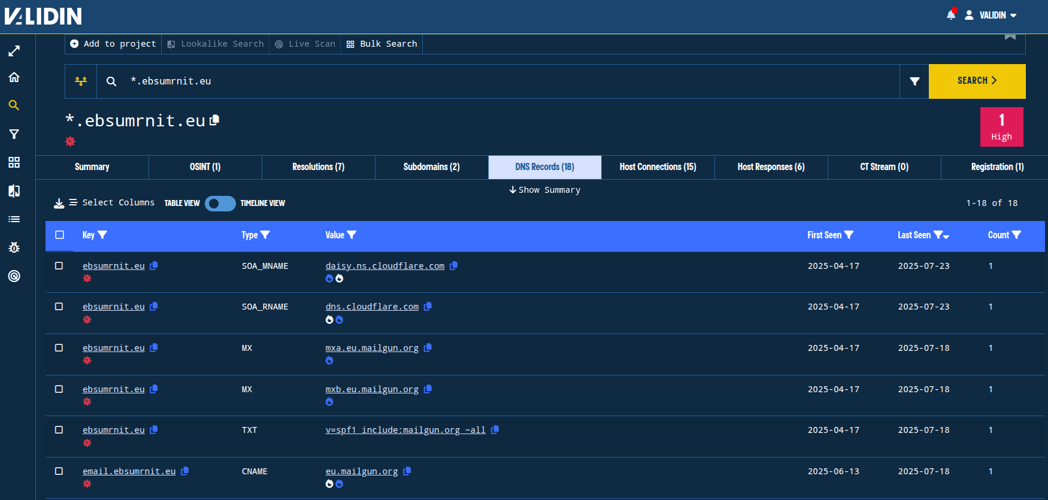The image size is (1048, 500).
Task: Switch Table View / Timeline View toggle
Action: click(220, 204)
